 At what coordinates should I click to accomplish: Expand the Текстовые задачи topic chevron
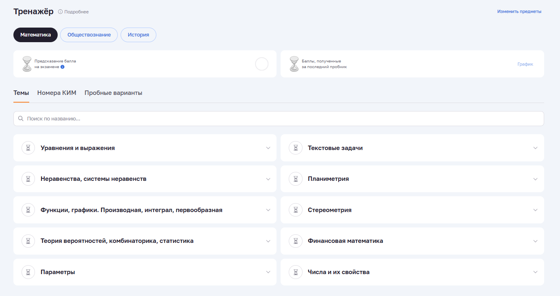click(535, 148)
